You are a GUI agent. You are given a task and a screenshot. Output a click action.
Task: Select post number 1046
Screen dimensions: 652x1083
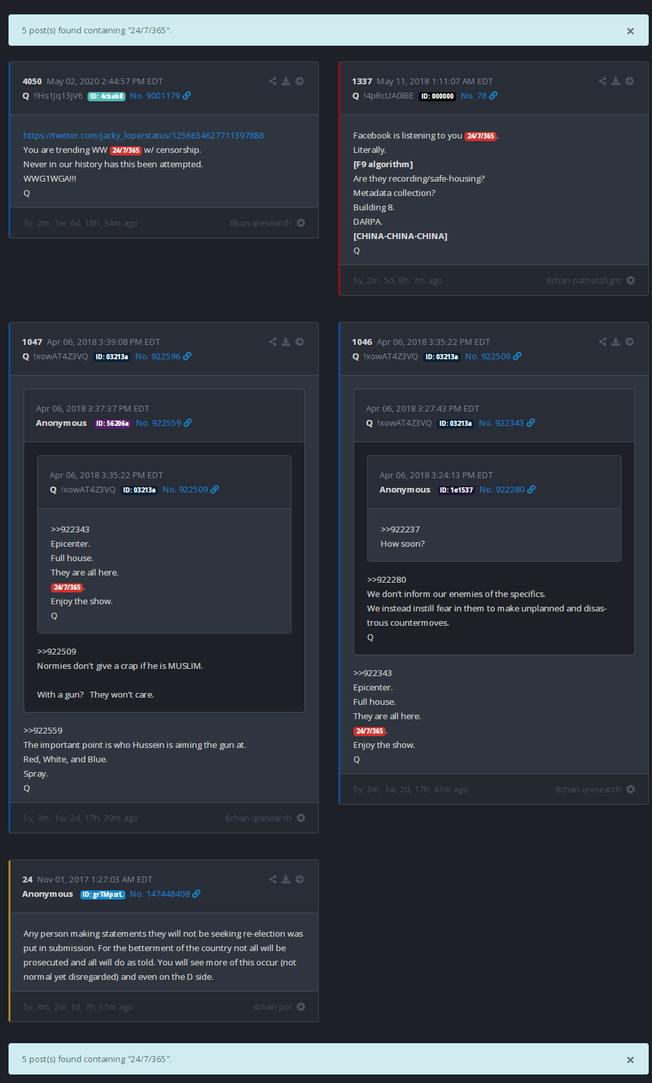pyautogui.click(x=362, y=342)
